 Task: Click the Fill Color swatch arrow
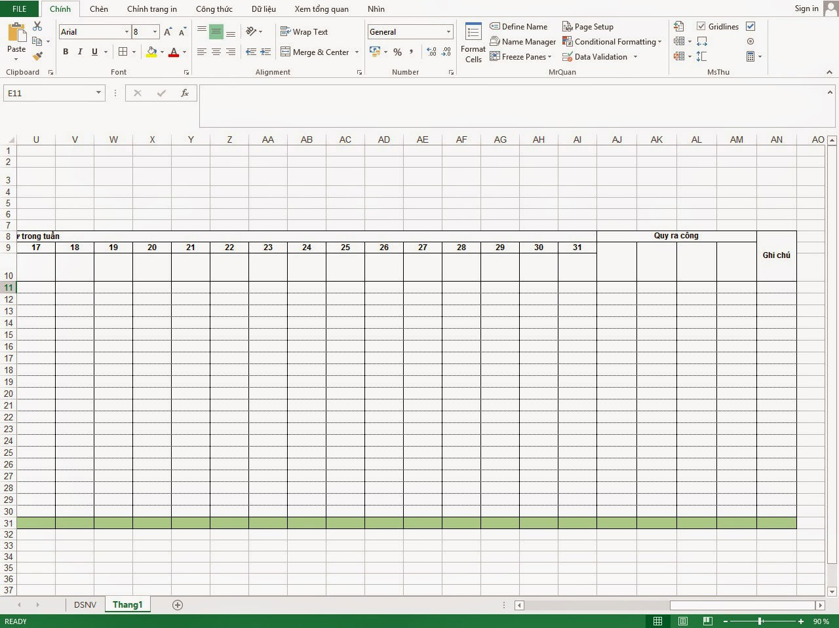pos(161,52)
